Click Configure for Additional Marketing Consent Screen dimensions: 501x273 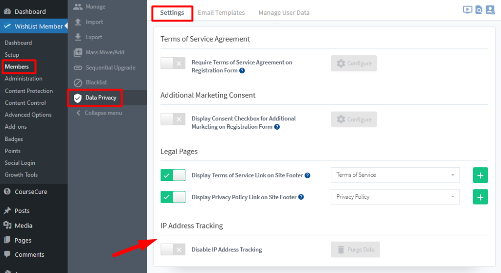point(354,119)
